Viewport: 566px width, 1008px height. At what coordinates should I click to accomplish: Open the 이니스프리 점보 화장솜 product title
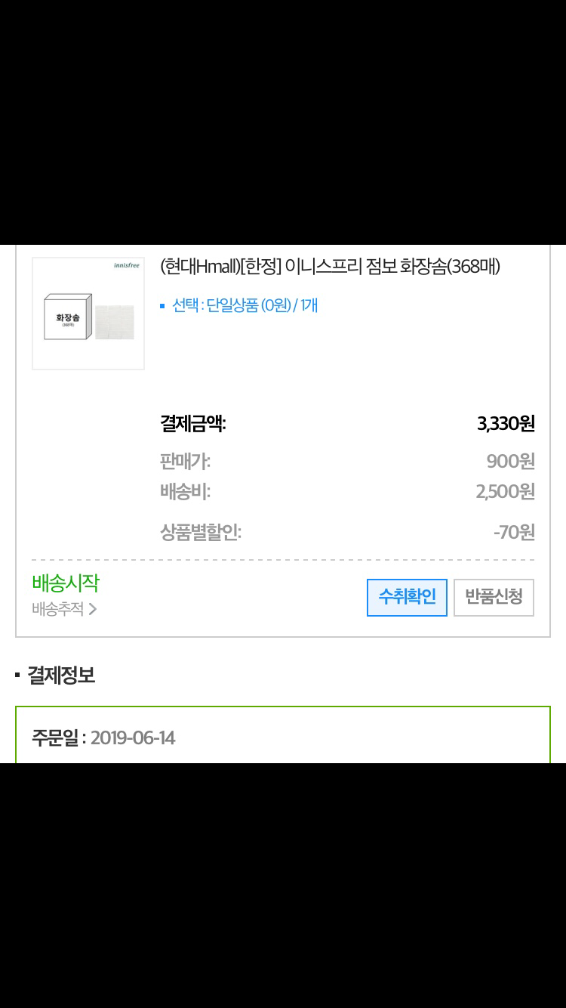point(331,267)
